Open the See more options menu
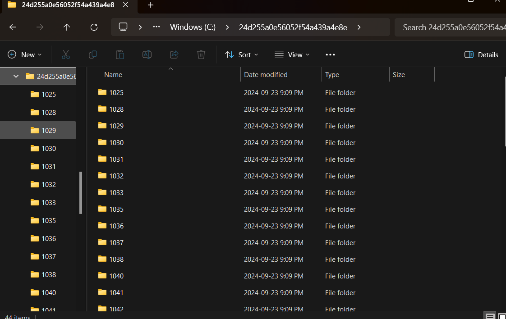This screenshot has width=506, height=319. coord(330,55)
